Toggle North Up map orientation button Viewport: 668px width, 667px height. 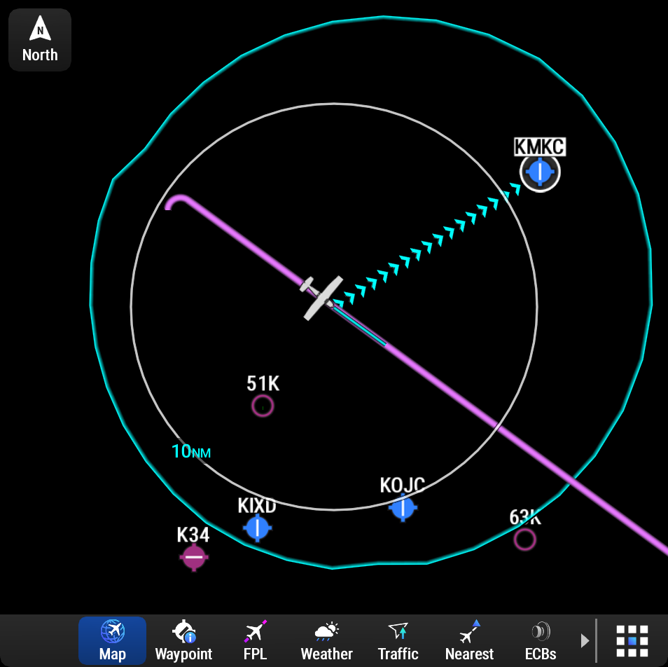40,40
